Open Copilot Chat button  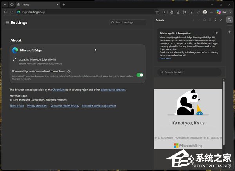tap(222, 12)
